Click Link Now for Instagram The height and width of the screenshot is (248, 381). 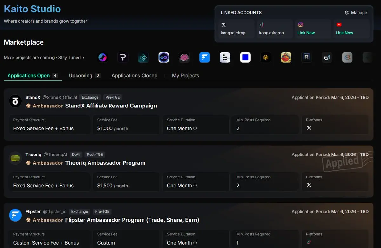click(306, 33)
